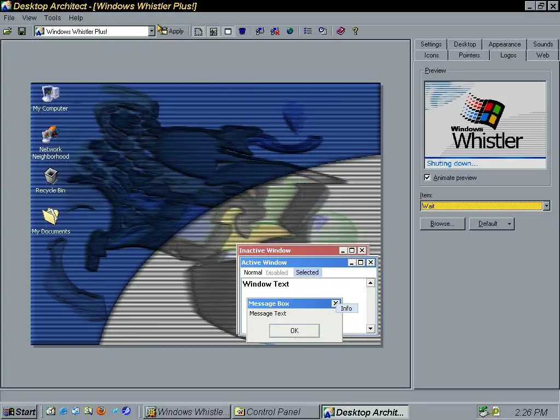560x420 pixels.
Task: Click the clock showing 2:26 PM
Action: 531,412
